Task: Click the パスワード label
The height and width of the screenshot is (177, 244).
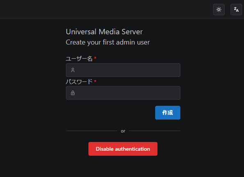Action: coord(79,82)
